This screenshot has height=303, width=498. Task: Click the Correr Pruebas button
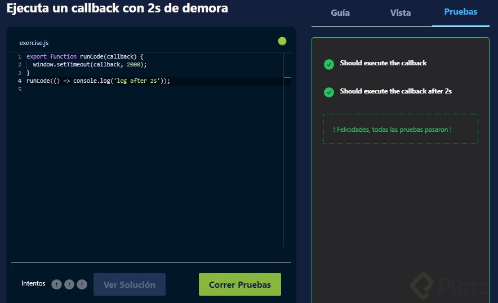pos(240,284)
